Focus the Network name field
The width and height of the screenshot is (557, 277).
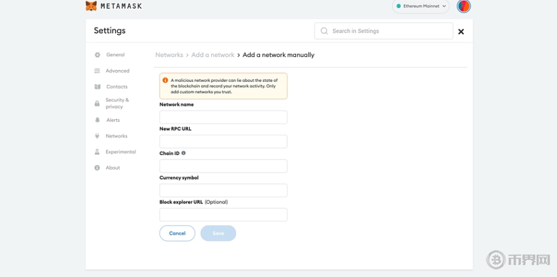tap(224, 117)
